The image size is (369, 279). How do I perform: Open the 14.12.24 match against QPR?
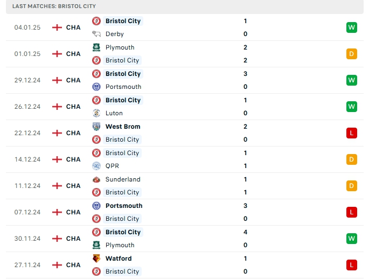point(183,159)
